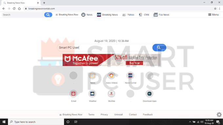Open the Yahoo toolbar link
Image resolution: width=223 pixels, height=125 pixels.
(128, 15)
